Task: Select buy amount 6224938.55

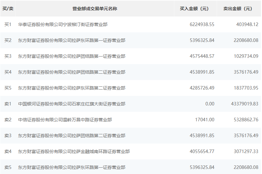Action: click(x=202, y=24)
